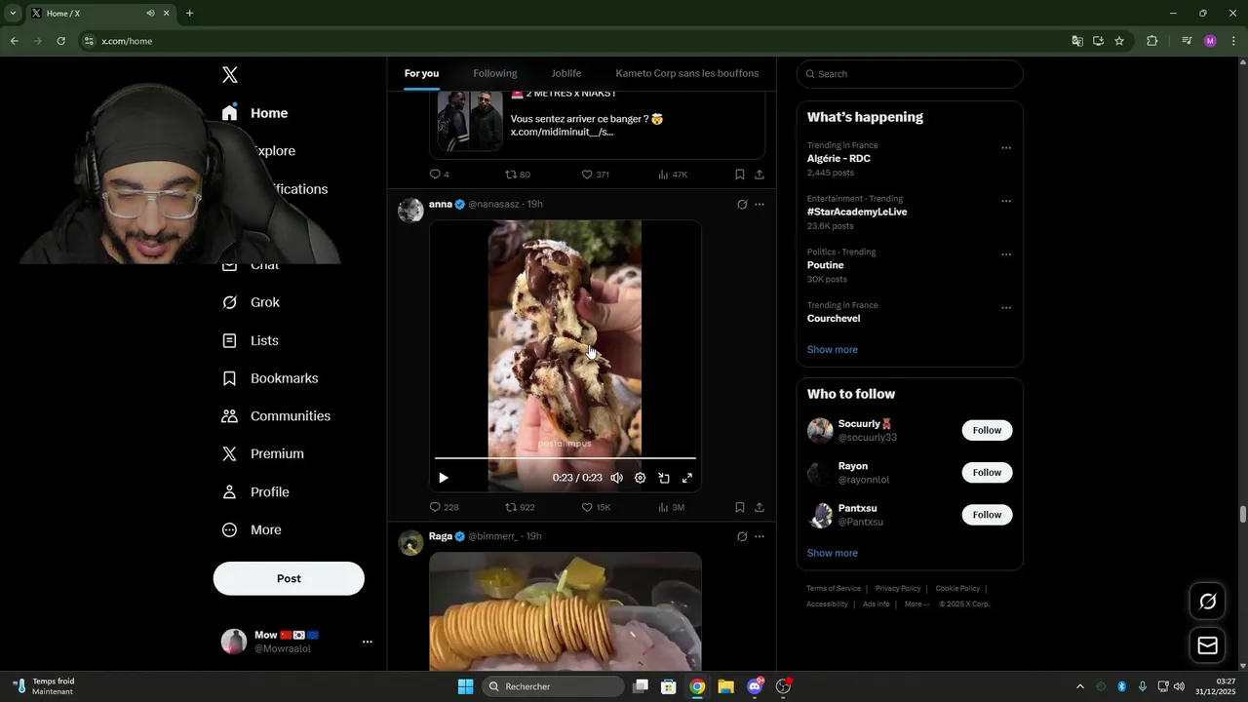The width and height of the screenshot is (1248, 702).
Task: Open options for Poutine trend
Action: 1006,254
